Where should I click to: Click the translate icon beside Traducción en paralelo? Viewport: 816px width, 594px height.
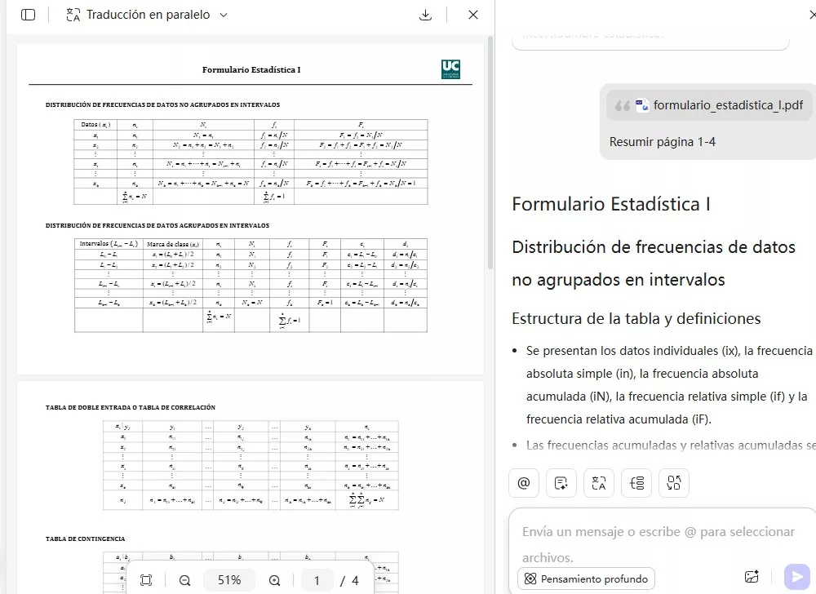tap(73, 15)
